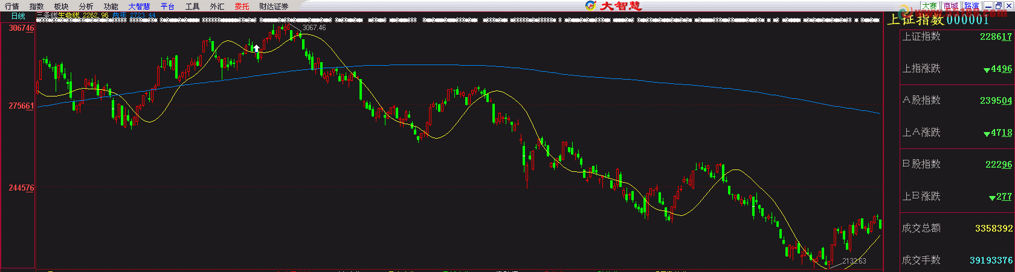Click the 3067.46 high price label
Screen dimensions: 1015x272
point(314,28)
